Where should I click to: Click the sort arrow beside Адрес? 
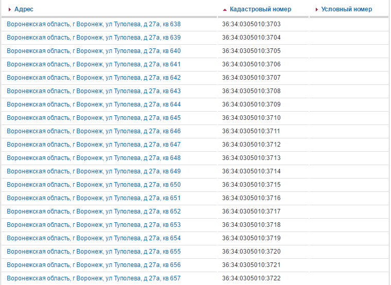point(10,10)
